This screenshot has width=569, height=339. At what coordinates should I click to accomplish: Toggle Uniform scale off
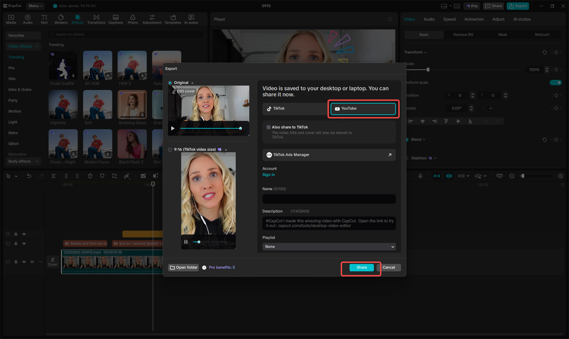pyautogui.click(x=555, y=82)
